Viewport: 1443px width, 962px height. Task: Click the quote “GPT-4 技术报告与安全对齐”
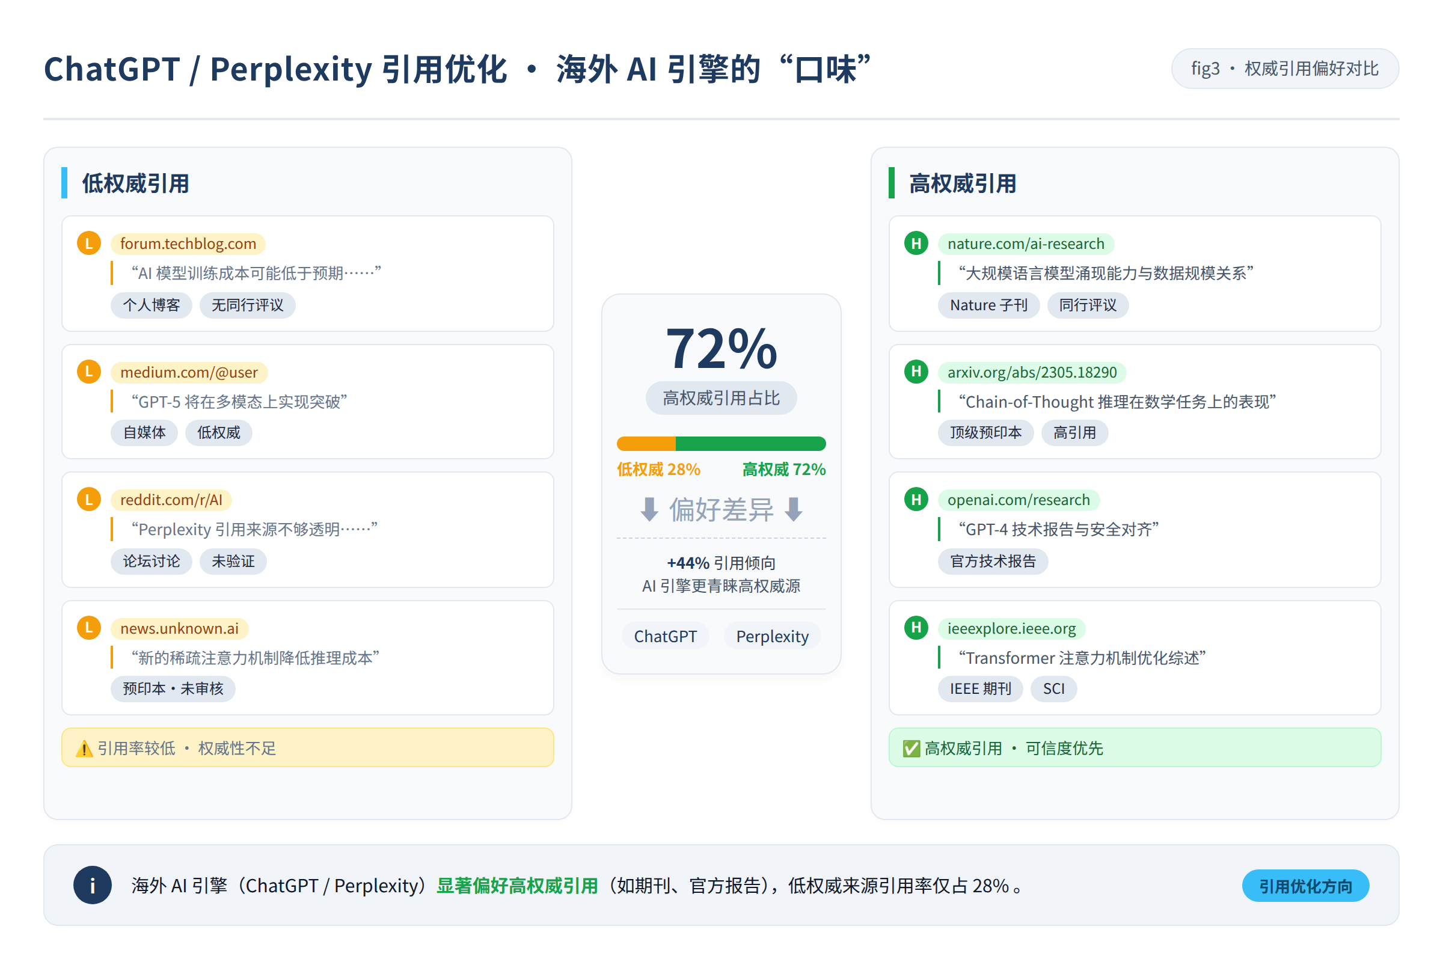1059,530
